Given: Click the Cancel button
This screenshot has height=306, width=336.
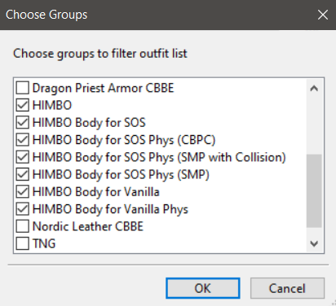Looking at the screenshot, I should click(x=287, y=288).
